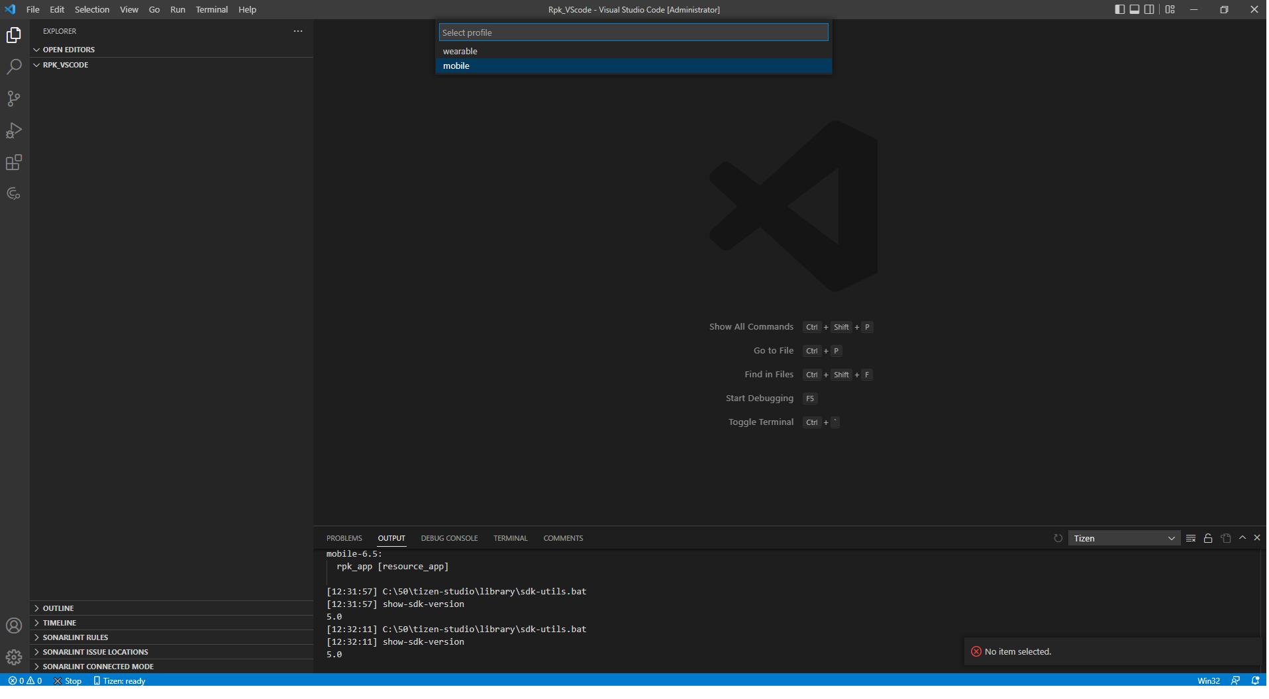The image size is (1269, 699).
Task: Toggle the lock scrolling icon in Output panel
Action: coord(1207,537)
